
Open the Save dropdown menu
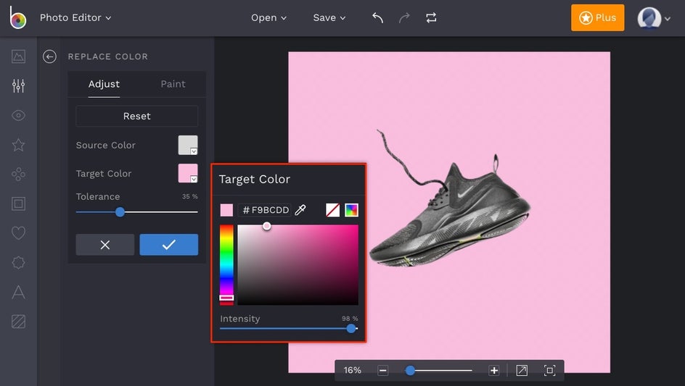coord(329,18)
